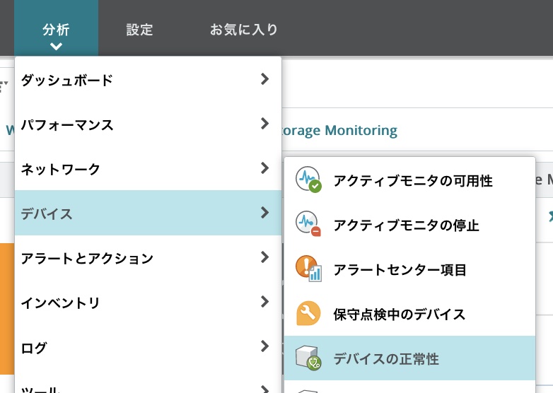Choose アクティブモニタの可用性 from the submenu
553x393 pixels.
pyautogui.click(x=413, y=181)
